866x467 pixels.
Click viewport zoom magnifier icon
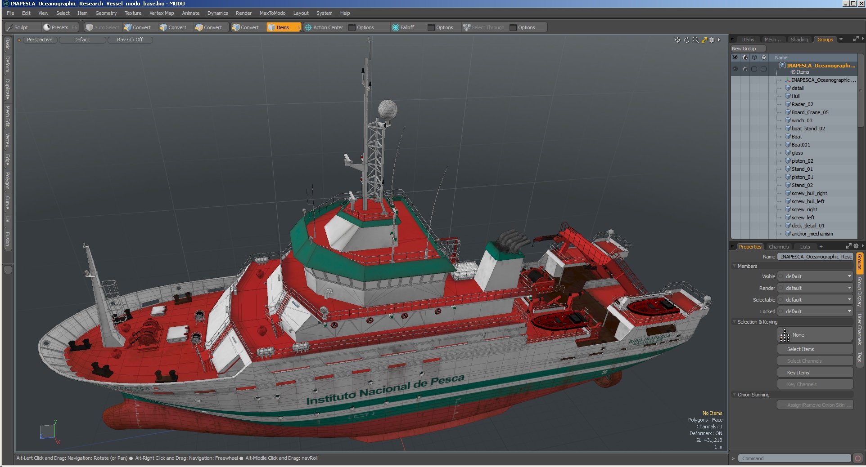[695, 40]
